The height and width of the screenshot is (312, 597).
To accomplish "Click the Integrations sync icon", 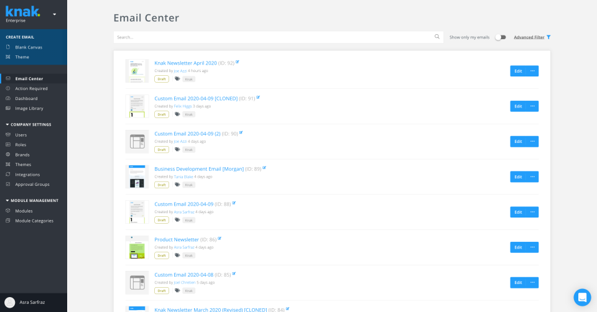I will [8, 174].
